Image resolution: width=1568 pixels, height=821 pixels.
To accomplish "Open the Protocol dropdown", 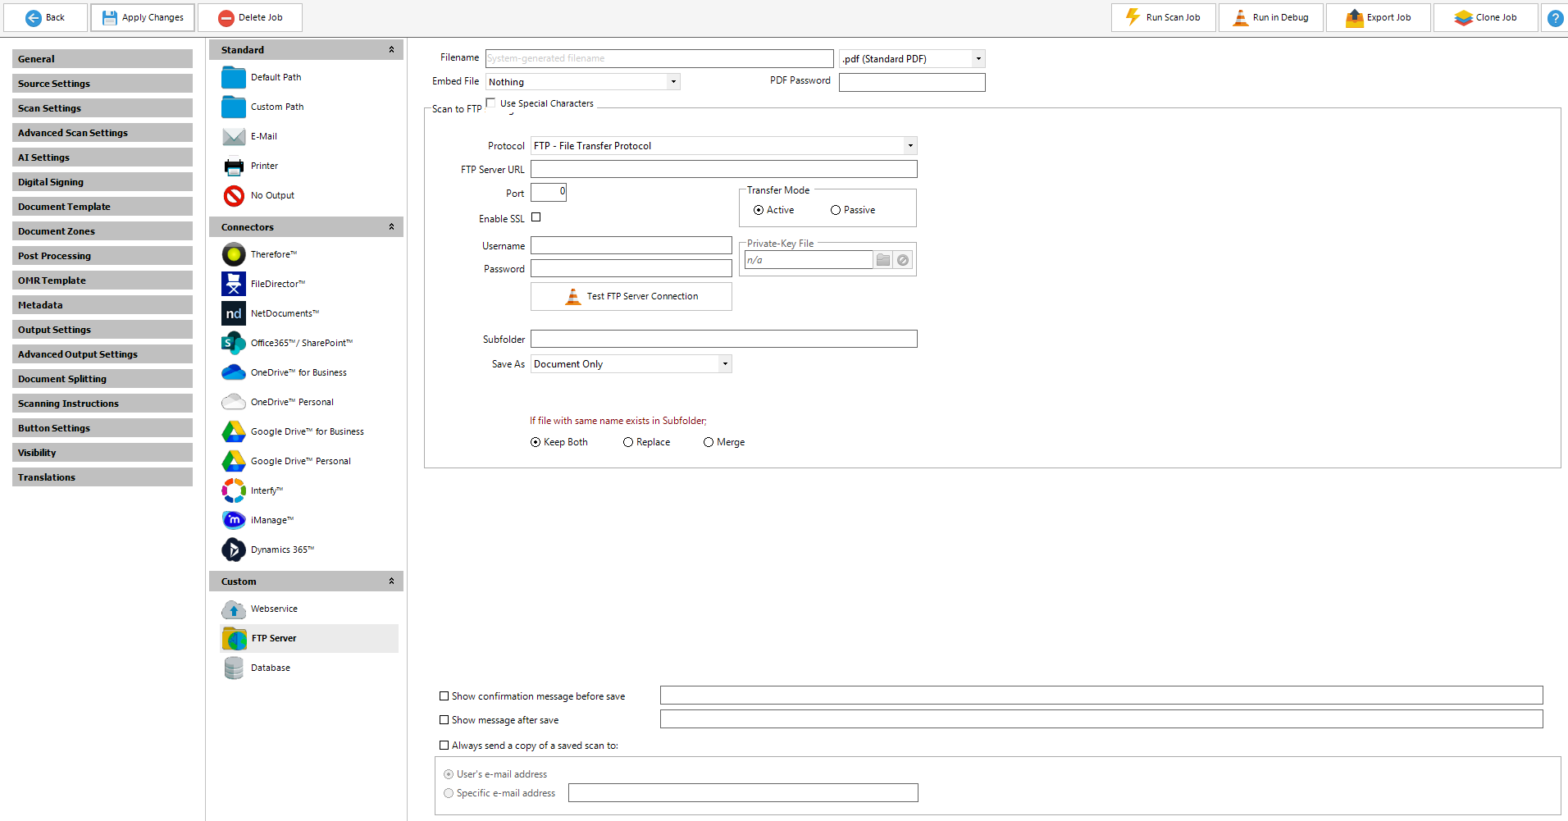I will [x=909, y=146].
